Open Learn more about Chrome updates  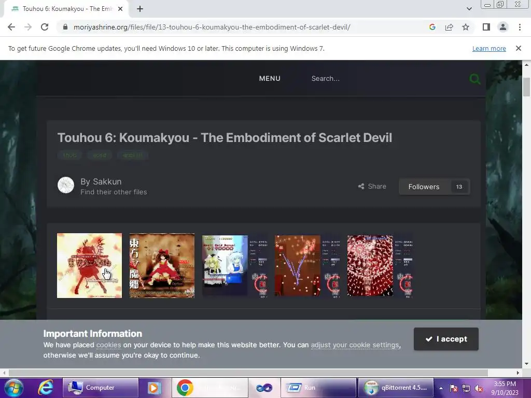489,48
